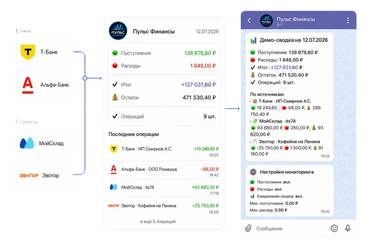
Task: Click the 'Демо-сводка на 12.07.2026' message title
Action: coord(294,40)
